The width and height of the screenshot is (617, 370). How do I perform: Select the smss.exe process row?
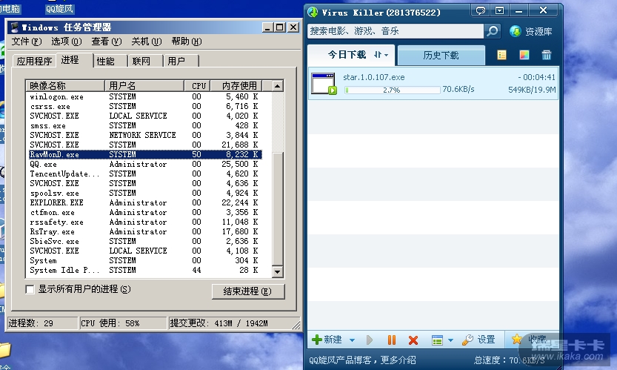[144, 126]
